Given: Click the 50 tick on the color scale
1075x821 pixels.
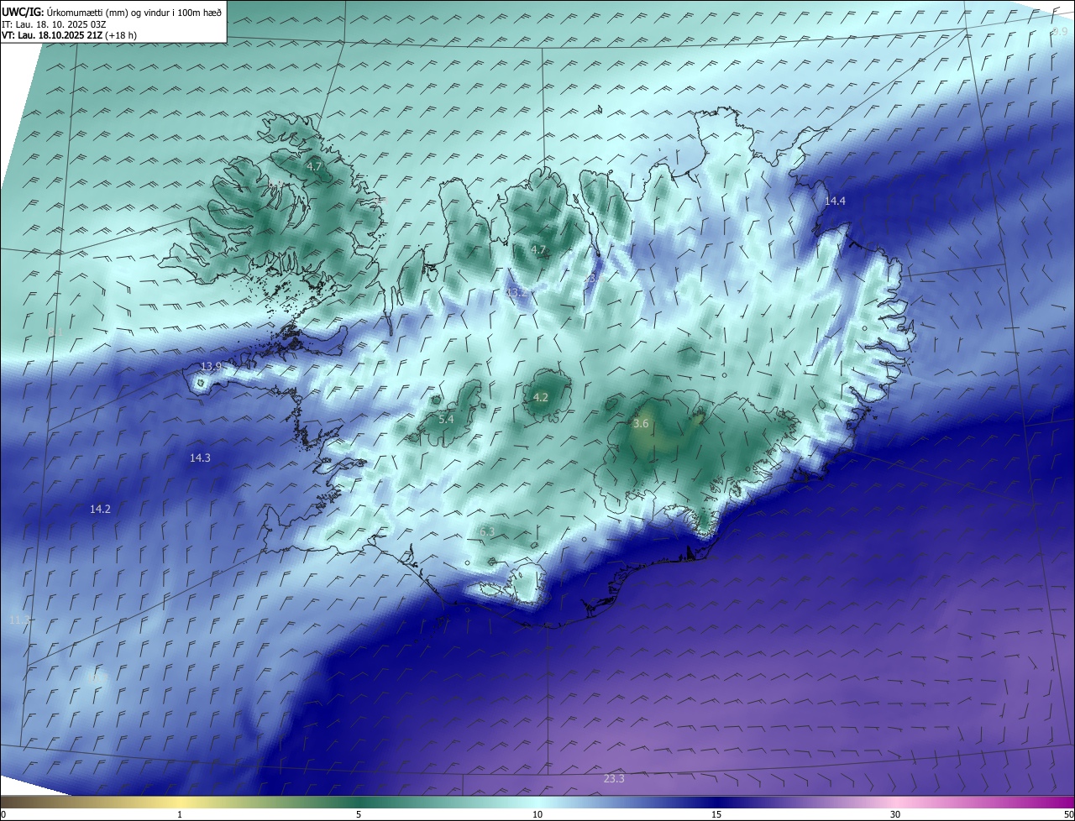Looking at the screenshot, I should pyautogui.click(x=1068, y=814).
